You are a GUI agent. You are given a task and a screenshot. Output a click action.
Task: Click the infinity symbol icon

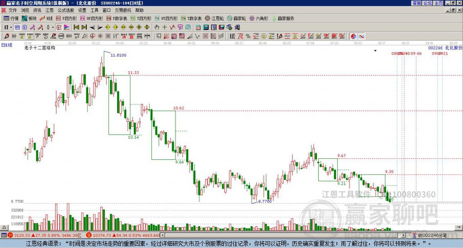point(361,36)
